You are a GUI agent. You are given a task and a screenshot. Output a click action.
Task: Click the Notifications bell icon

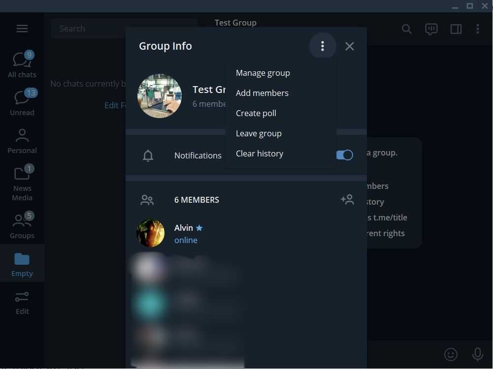(x=148, y=155)
